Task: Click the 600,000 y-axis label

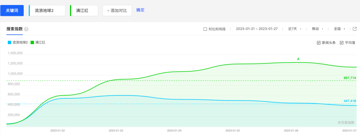Action: pyautogui.click(x=14, y=94)
